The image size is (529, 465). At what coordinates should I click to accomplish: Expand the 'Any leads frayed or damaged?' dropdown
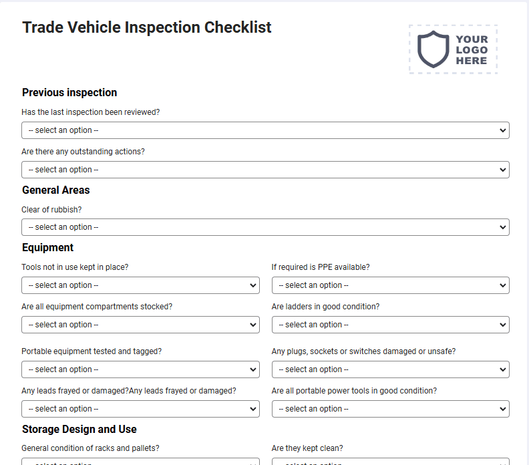(140, 409)
